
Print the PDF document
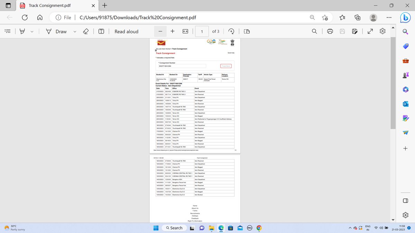pos(330,31)
